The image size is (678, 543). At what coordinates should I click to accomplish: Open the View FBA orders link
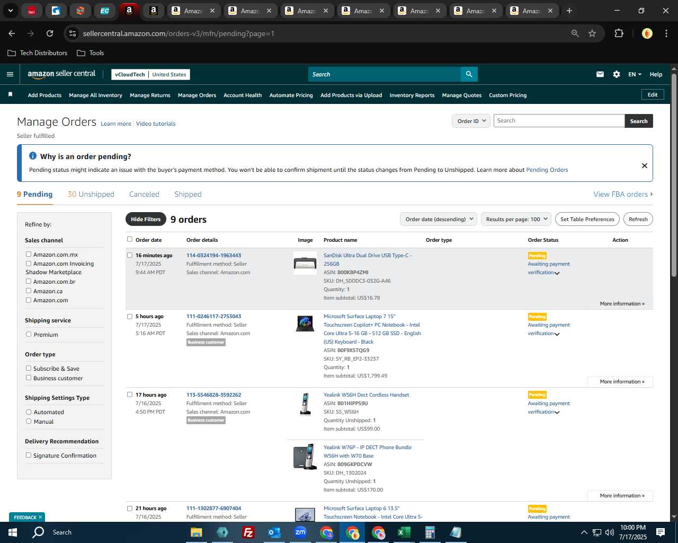[623, 194]
